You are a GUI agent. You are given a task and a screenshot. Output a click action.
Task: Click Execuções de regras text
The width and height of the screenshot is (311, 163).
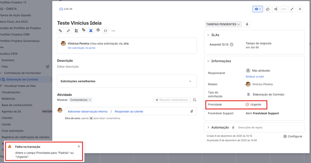(250, 128)
